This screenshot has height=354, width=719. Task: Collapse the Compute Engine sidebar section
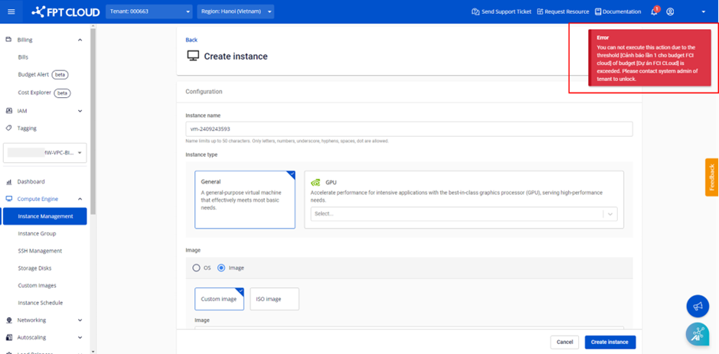[x=80, y=199]
